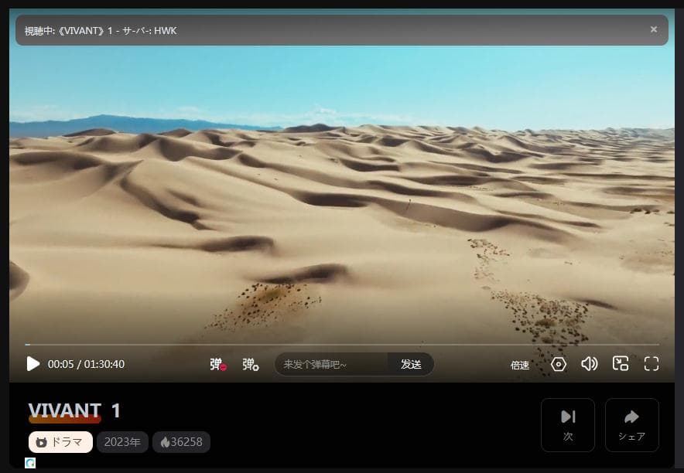Click the danmaku comment input field

point(331,364)
